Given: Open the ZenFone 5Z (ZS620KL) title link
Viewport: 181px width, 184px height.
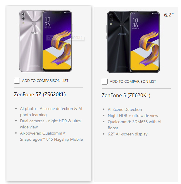Looking at the screenshot, I should point(40,94).
